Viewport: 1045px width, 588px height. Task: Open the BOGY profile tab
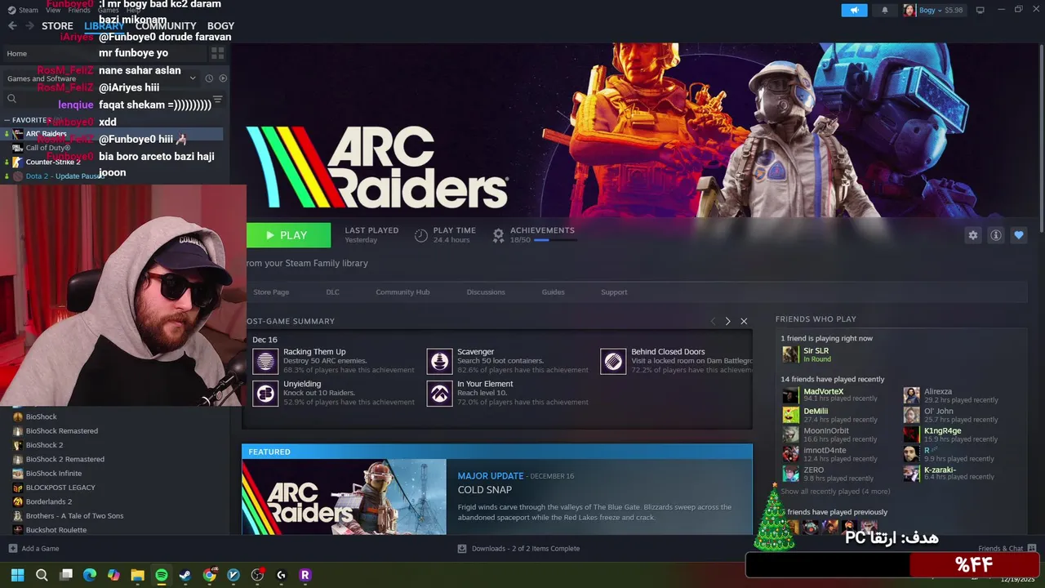tap(220, 26)
